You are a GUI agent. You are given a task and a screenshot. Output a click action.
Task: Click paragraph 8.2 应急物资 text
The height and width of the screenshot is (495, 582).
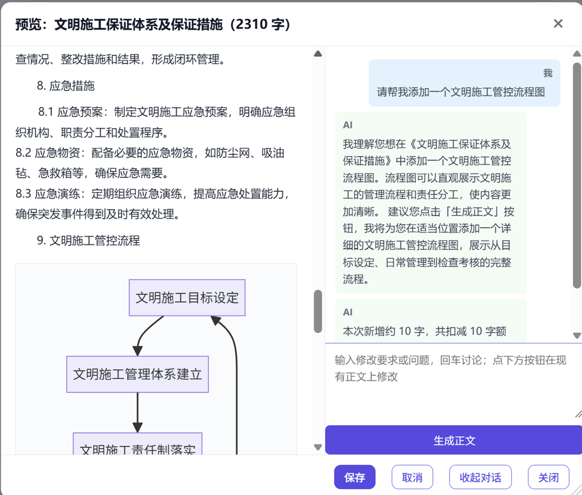[150, 163]
